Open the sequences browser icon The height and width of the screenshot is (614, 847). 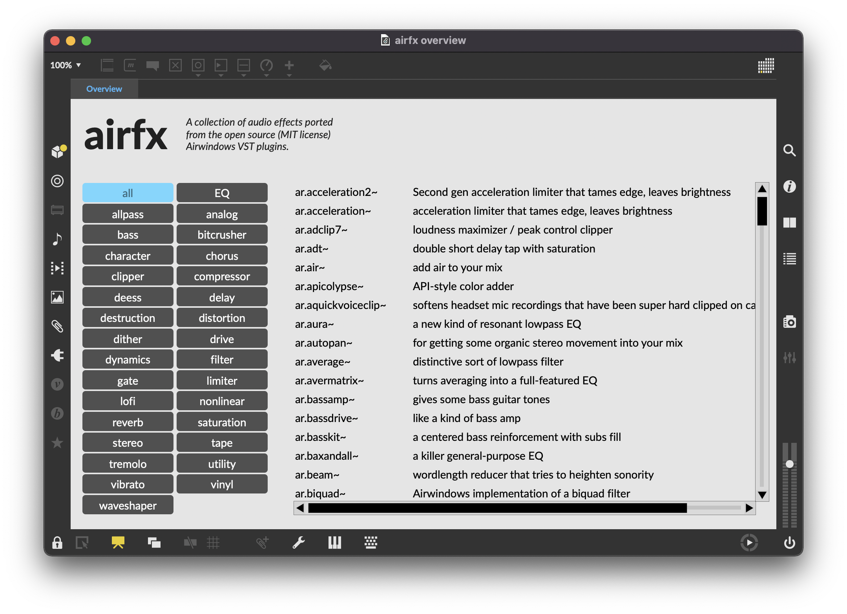pos(57,268)
